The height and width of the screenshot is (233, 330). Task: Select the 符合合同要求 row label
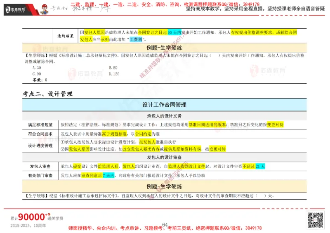pos(40,134)
